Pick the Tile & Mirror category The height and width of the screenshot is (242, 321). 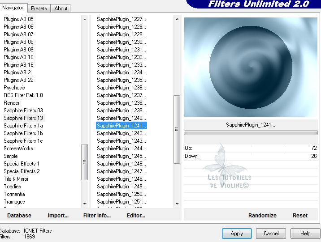point(16,179)
